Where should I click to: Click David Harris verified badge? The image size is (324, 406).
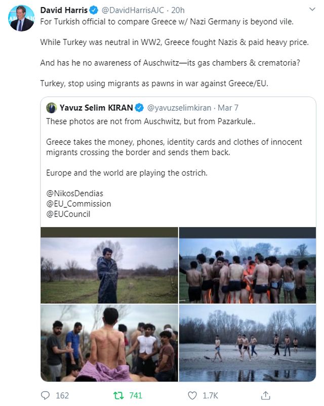pos(93,10)
